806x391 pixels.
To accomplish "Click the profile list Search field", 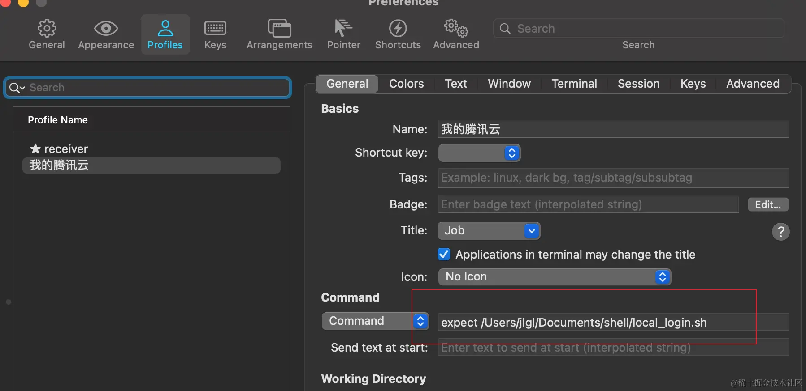I will [147, 88].
